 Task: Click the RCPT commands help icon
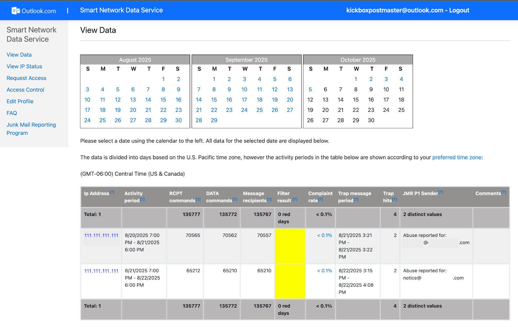pyautogui.click(x=198, y=200)
